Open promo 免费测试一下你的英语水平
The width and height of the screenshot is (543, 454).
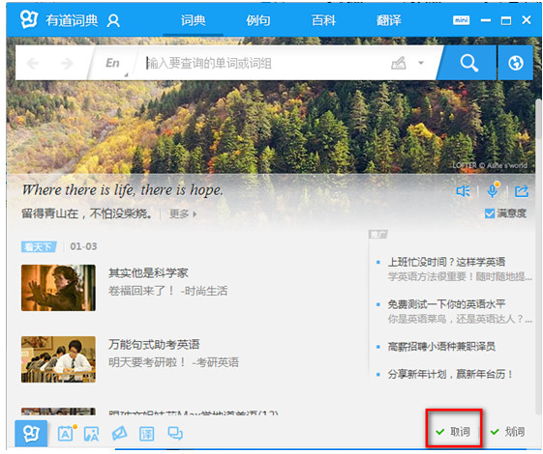coord(446,304)
